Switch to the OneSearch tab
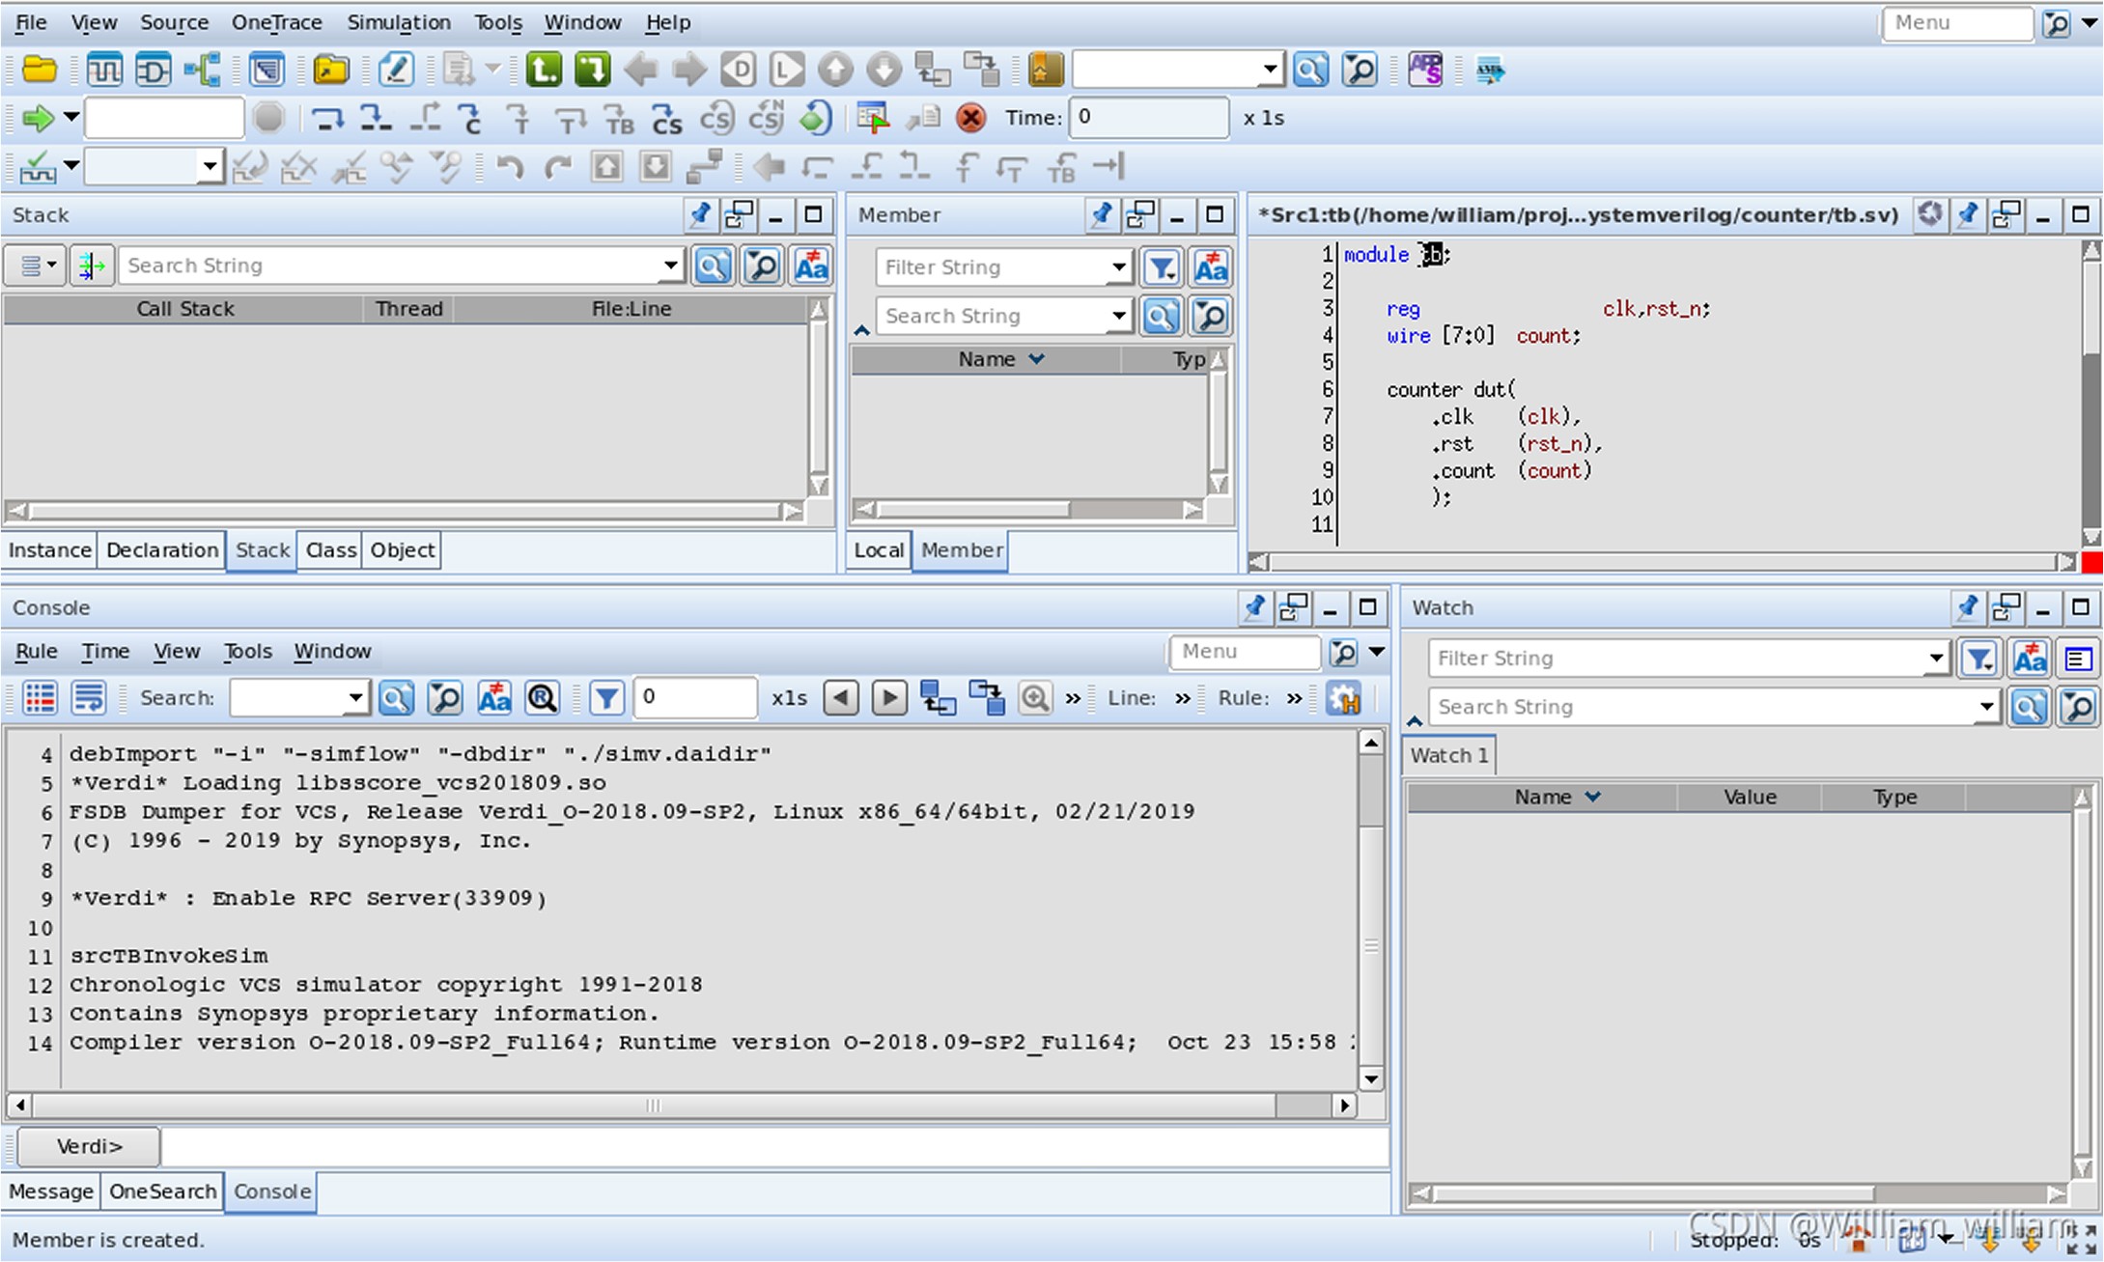 (x=162, y=1192)
